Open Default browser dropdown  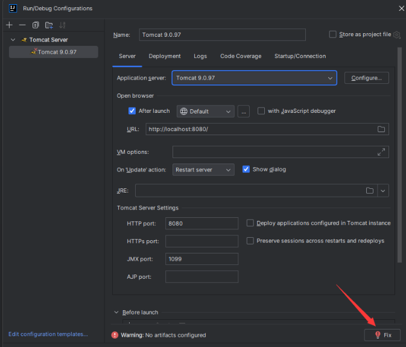(x=206, y=112)
